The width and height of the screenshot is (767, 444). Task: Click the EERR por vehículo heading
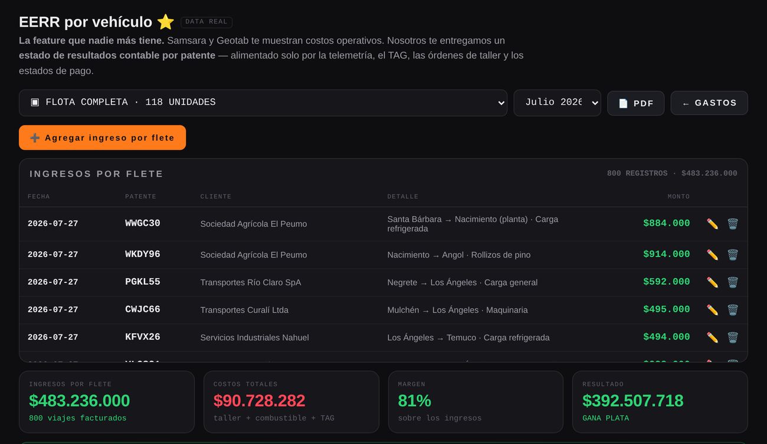coord(97,22)
